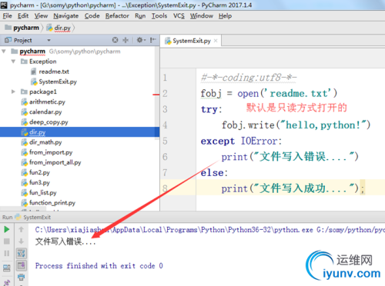Click the 'else:' line in editor
Viewport: 385px width, 286px height.
214,173
